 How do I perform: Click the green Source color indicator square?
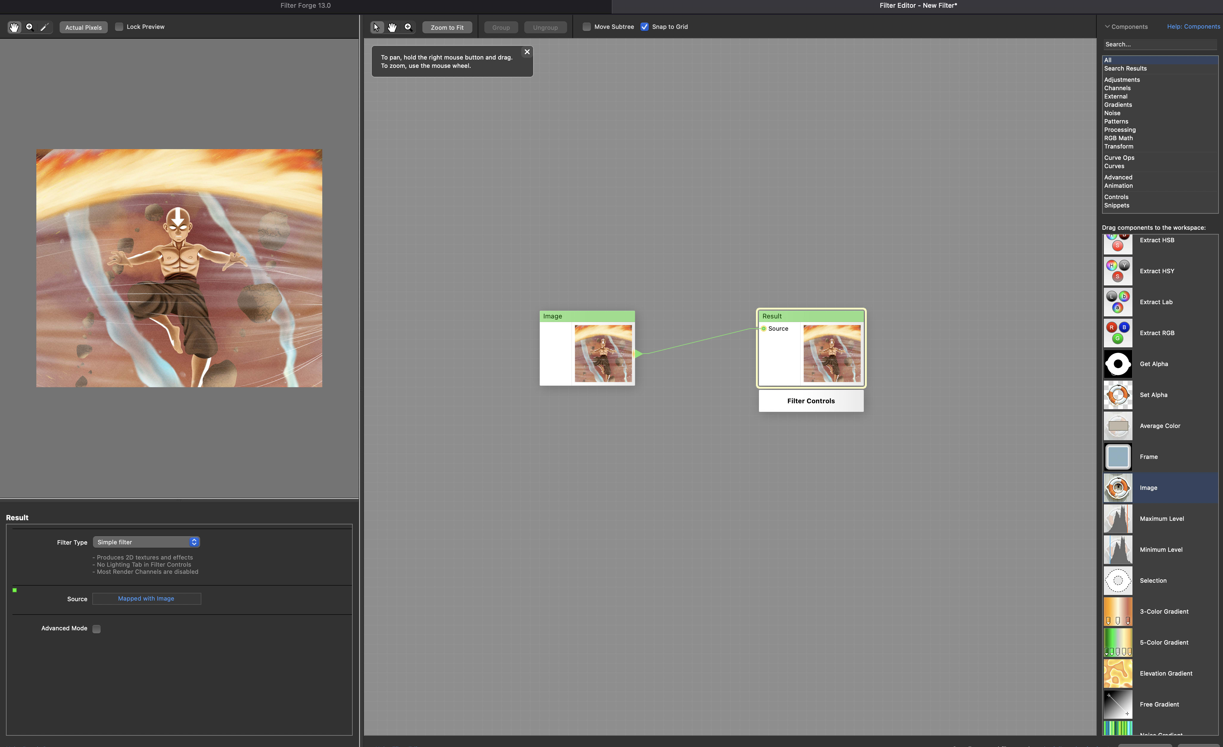[15, 590]
